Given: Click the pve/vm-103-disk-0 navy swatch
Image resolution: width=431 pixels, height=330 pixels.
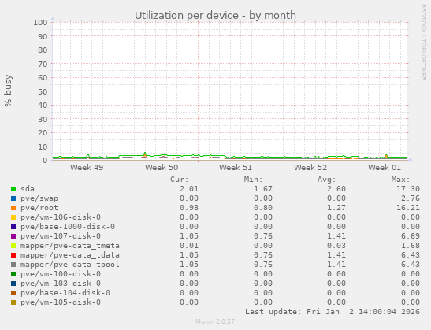Looking at the screenshot, I should pyautogui.click(x=13, y=284).
